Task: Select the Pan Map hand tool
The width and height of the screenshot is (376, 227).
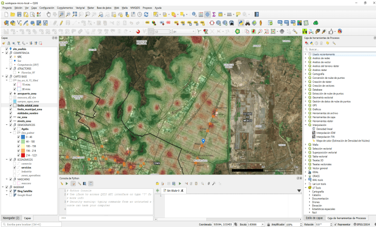Action: pos(48,15)
